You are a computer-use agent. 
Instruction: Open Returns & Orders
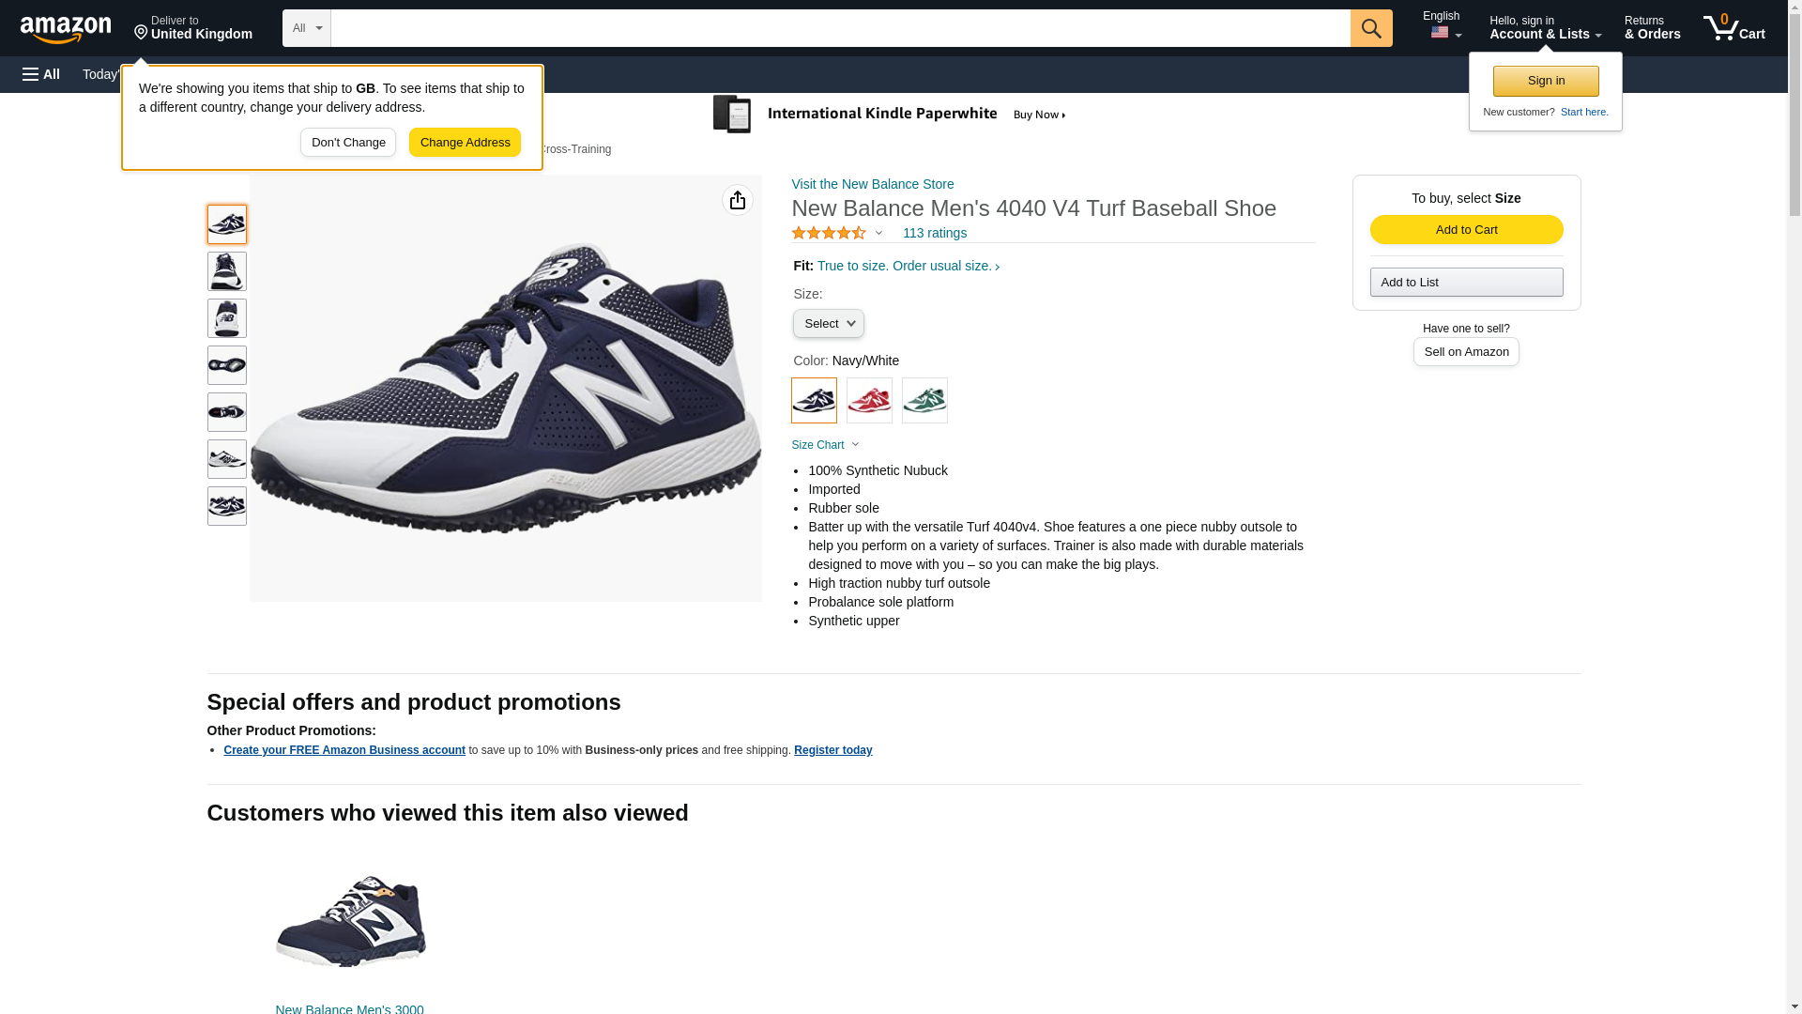coord(1652,28)
